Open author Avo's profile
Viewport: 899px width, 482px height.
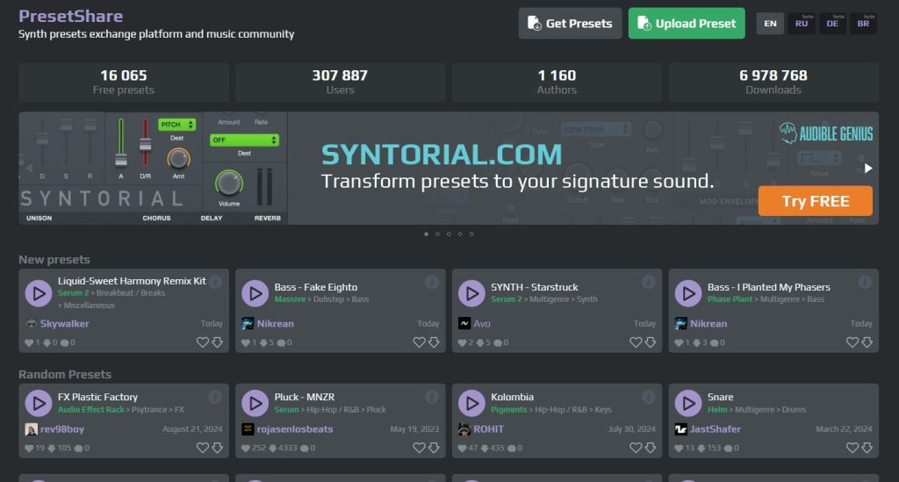pyautogui.click(x=482, y=323)
